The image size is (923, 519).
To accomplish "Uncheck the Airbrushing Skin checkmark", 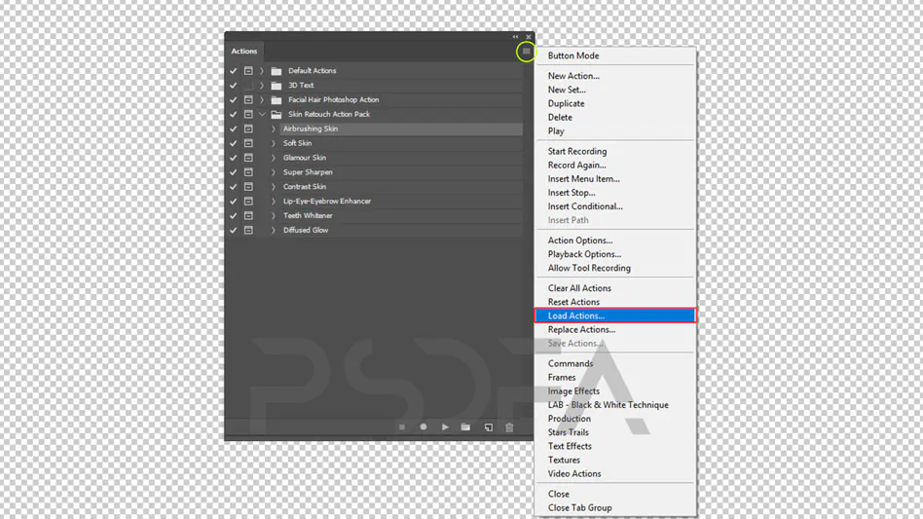I will tap(233, 129).
